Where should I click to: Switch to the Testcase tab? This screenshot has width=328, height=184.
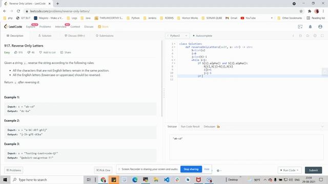click(172, 126)
